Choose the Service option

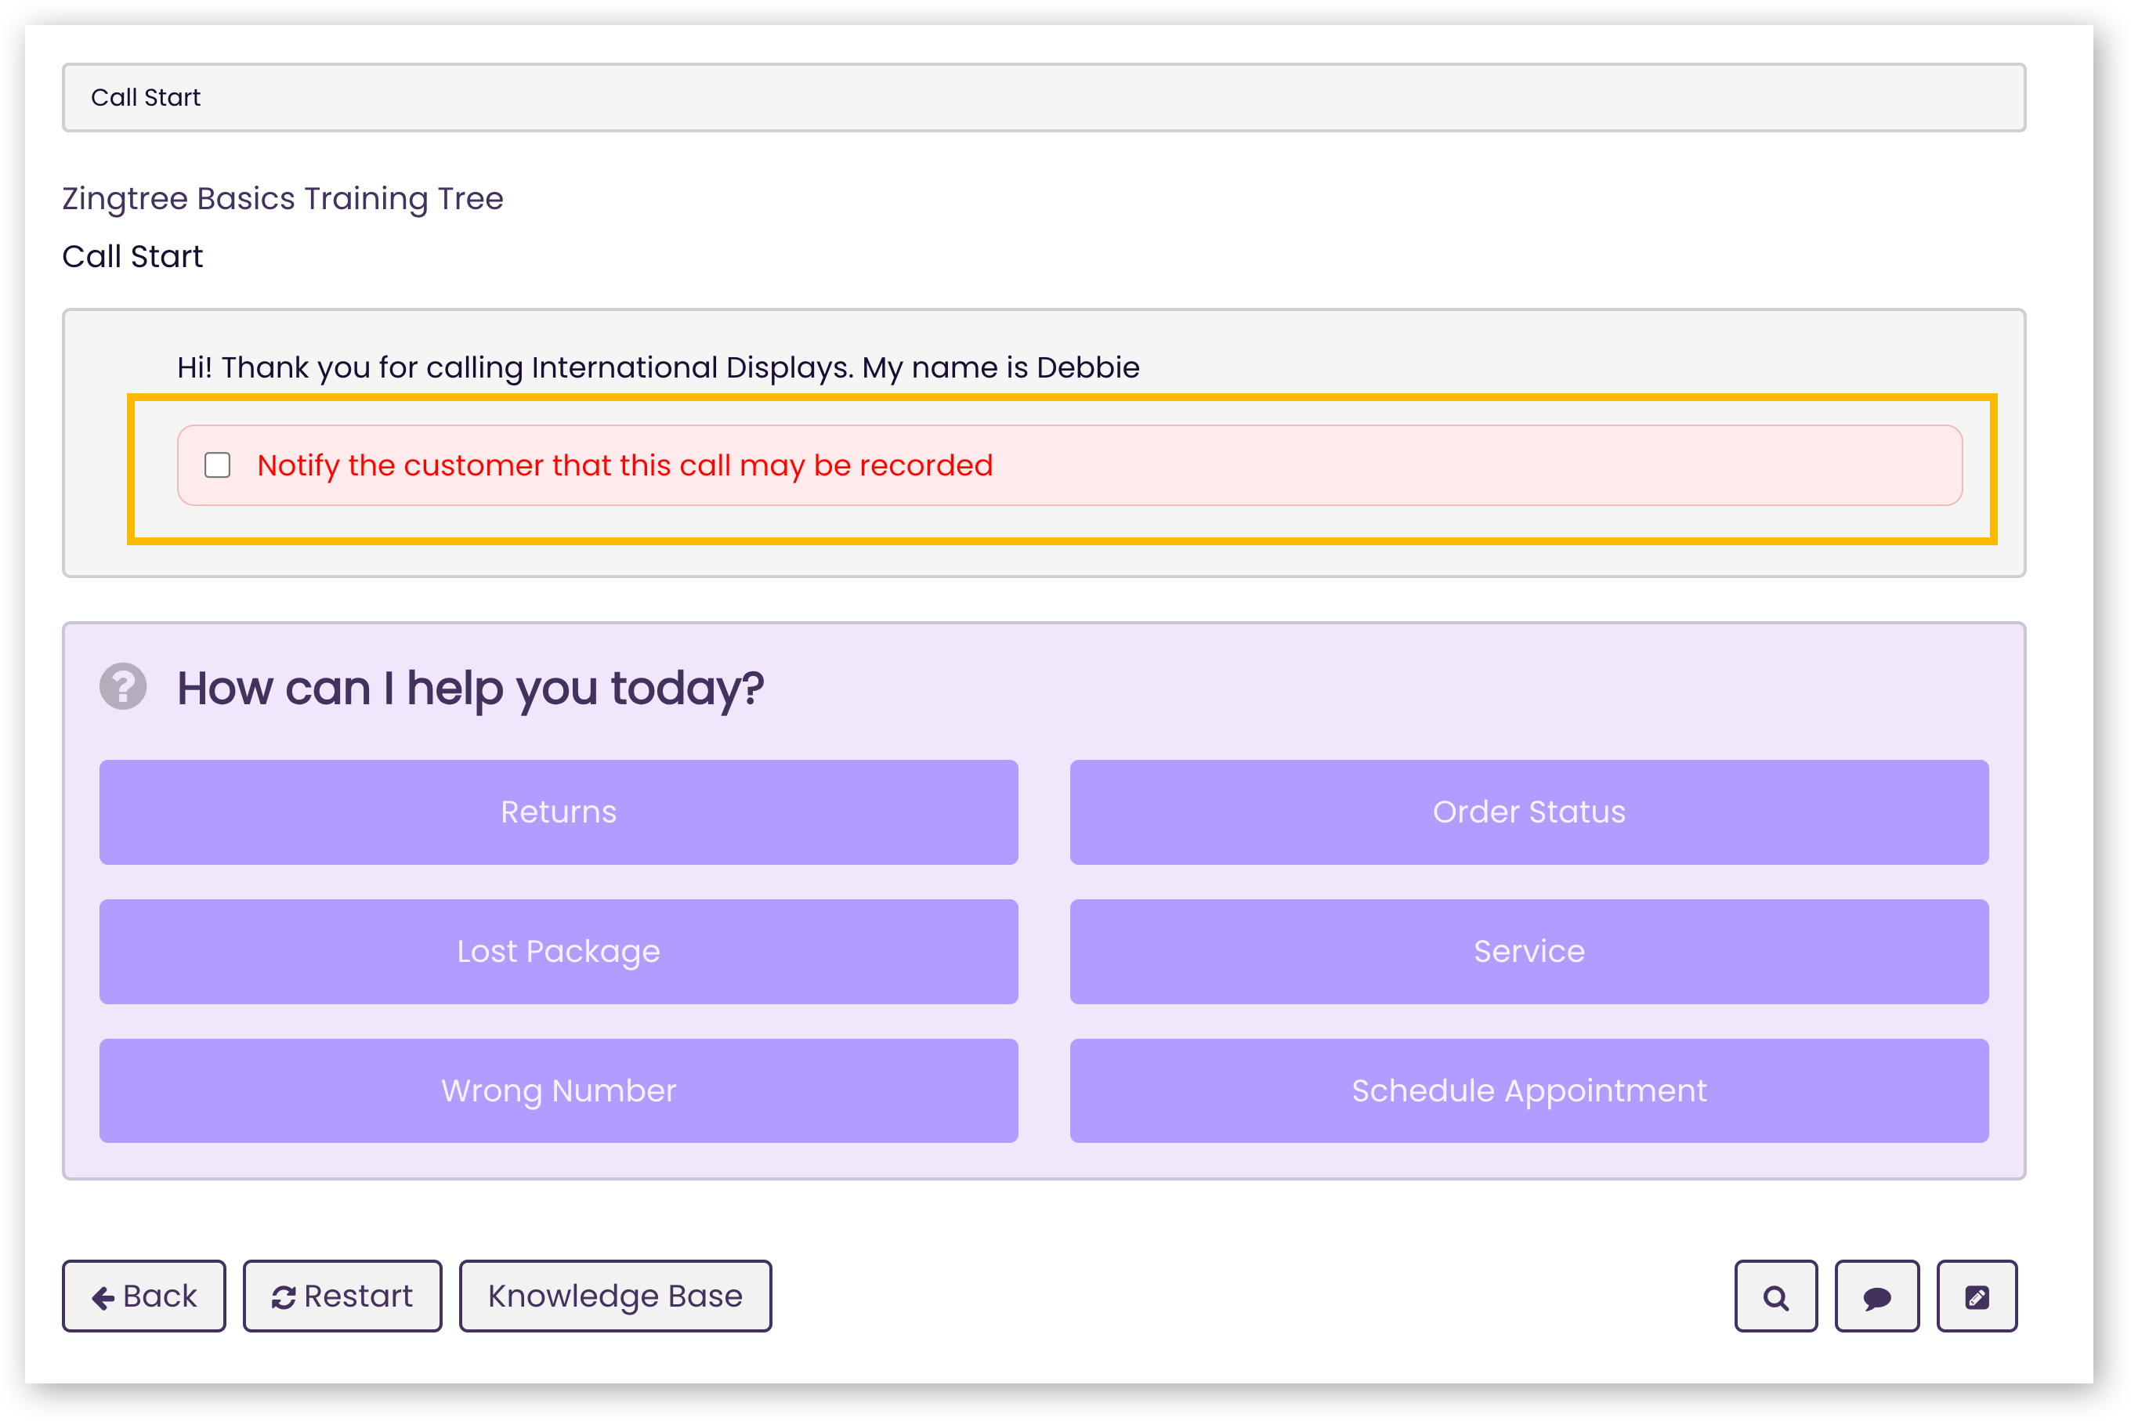coord(1529,952)
